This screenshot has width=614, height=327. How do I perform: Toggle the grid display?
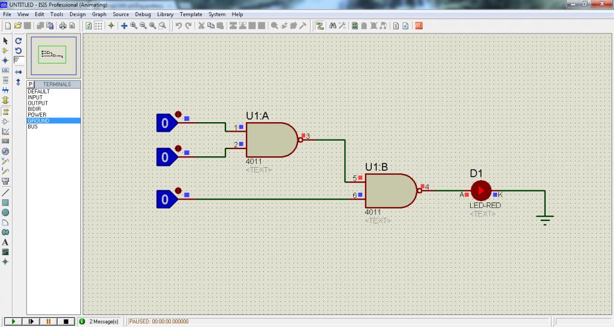99,26
